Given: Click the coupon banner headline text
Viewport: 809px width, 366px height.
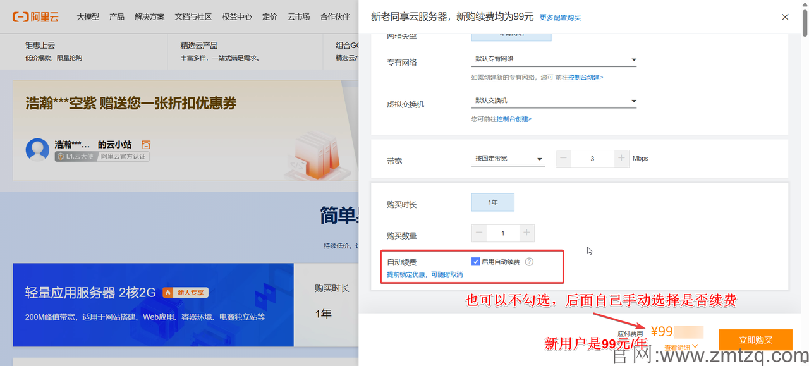Looking at the screenshot, I should click(131, 103).
